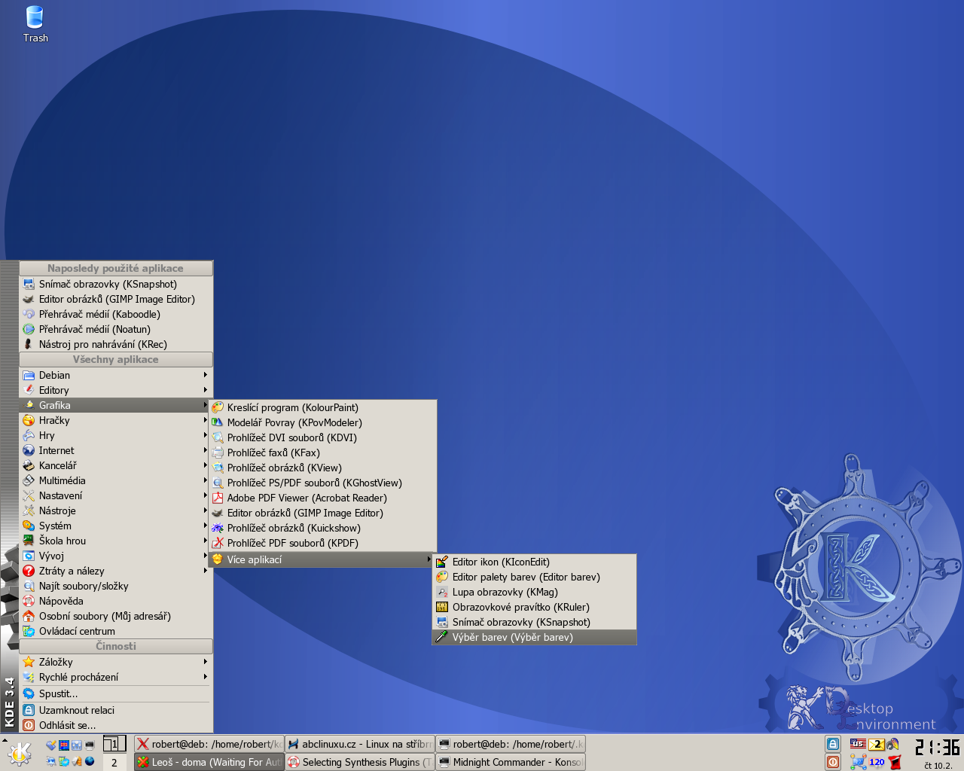Expand the Hračky submenu arrow
This screenshot has width=964, height=771.
[x=205, y=420]
